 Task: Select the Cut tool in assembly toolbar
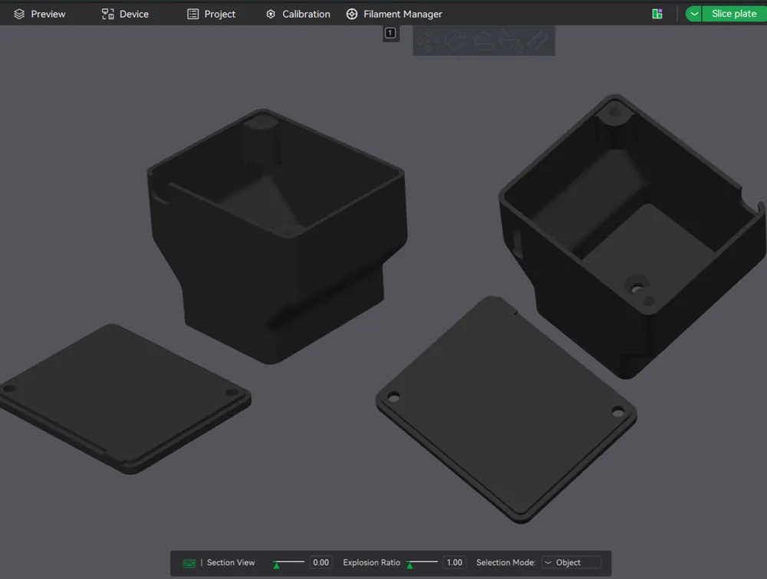tap(482, 41)
